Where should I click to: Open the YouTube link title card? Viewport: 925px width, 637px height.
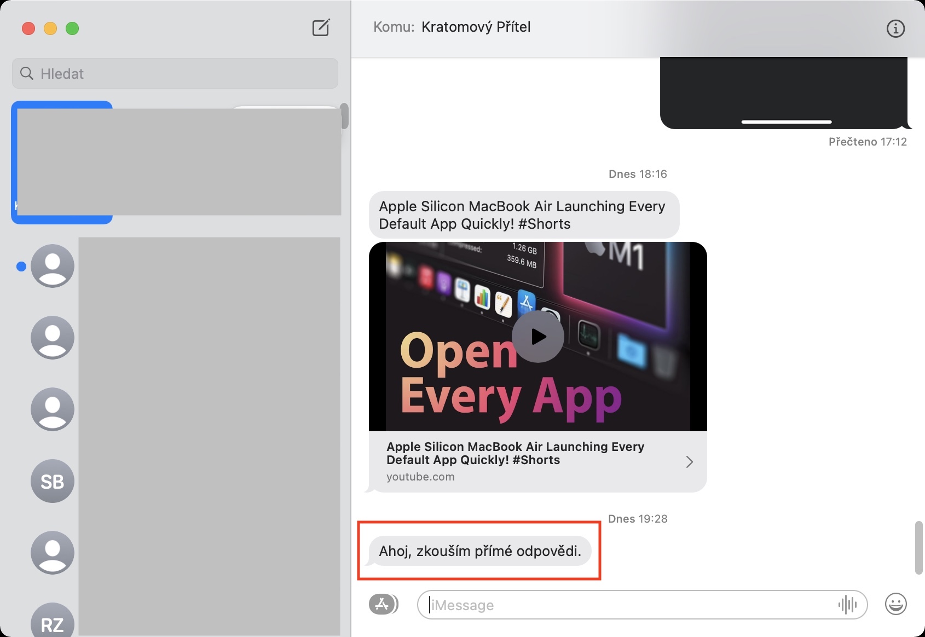[x=537, y=461]
